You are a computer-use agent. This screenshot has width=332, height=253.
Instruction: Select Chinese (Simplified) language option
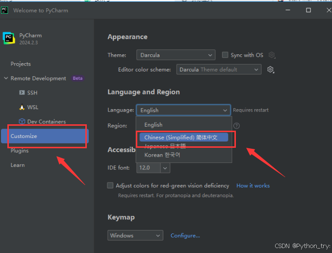click(184, 138)
